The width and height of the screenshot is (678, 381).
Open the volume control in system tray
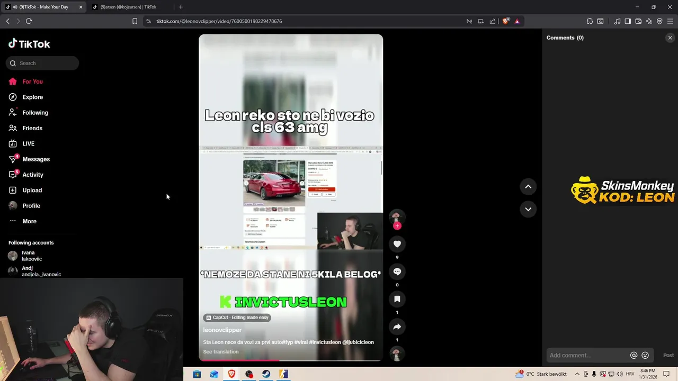click(619, 374)
